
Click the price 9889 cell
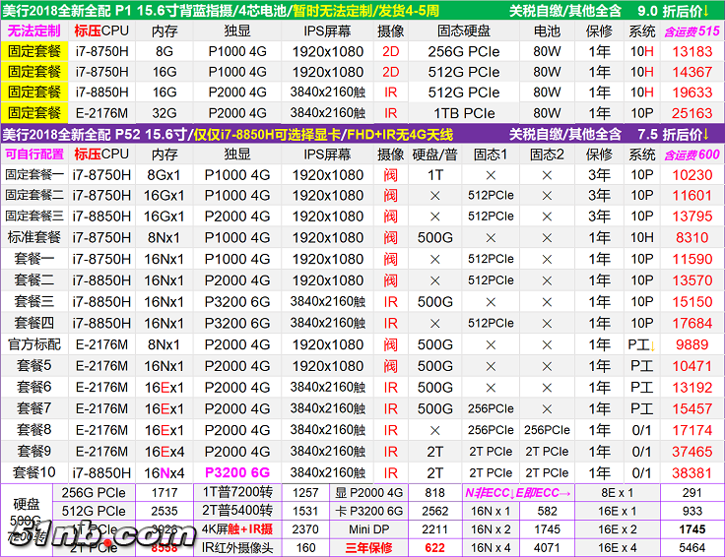coord(692,344)
